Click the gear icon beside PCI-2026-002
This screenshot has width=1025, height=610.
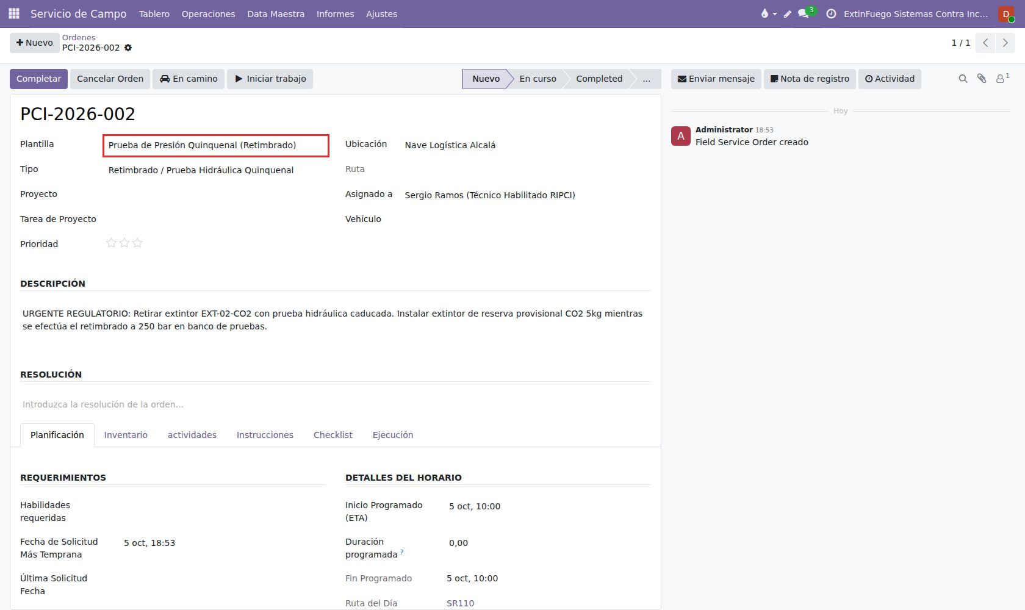(x=128, y=48)
